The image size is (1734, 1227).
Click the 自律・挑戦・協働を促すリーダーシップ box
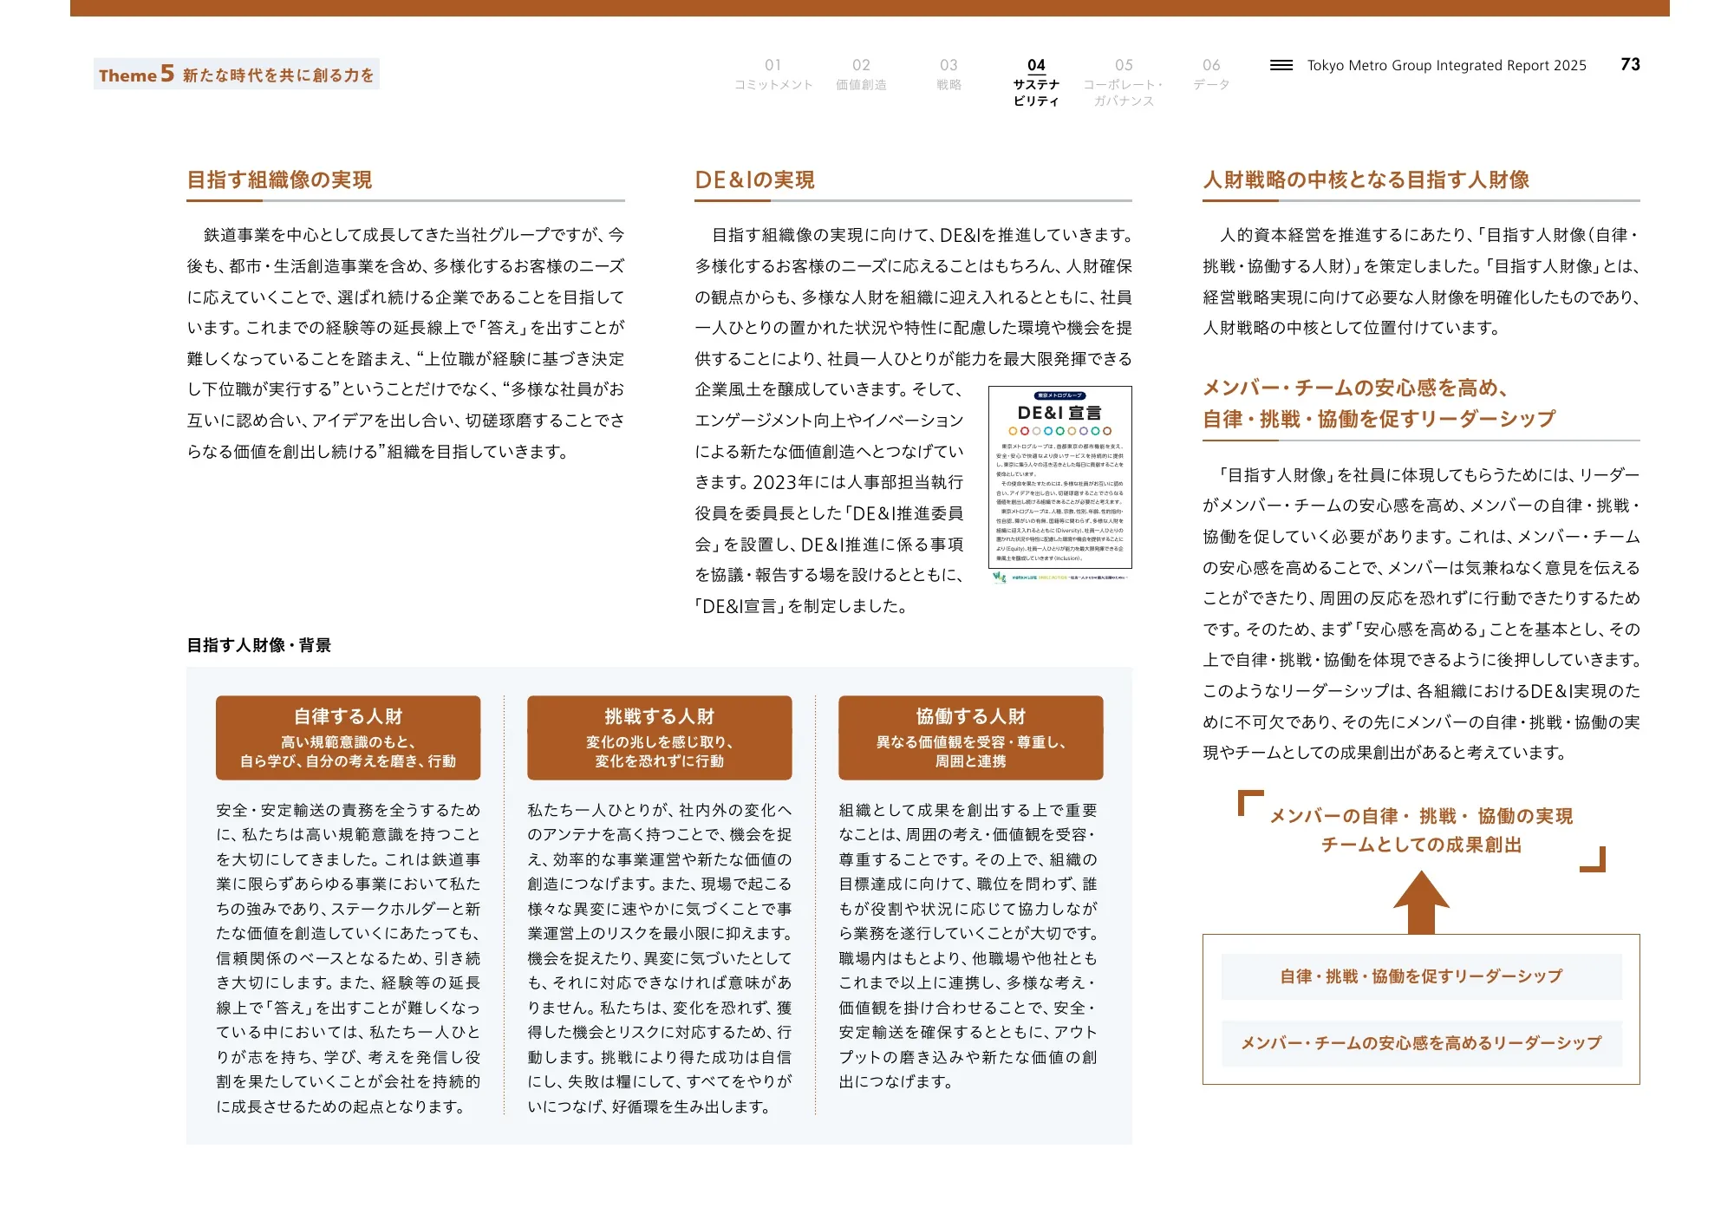click(1421, 976)
